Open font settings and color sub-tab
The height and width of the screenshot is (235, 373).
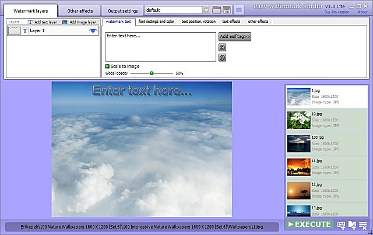coord(156,22)
